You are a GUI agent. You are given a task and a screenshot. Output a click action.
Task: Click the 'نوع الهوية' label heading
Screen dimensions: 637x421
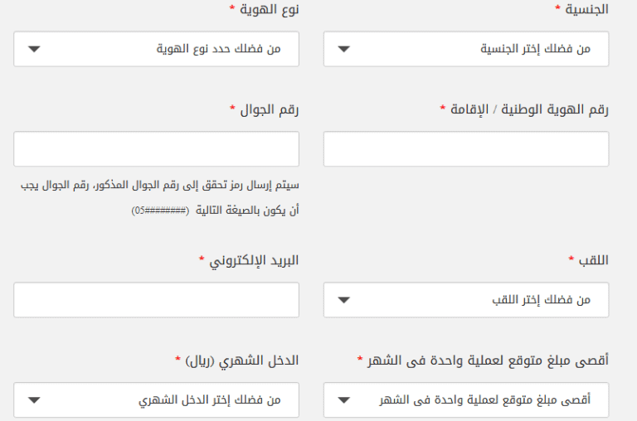coord(269,9)
